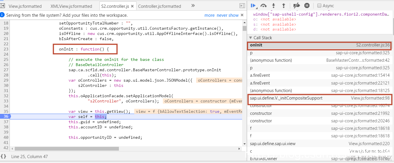Click 'onInit : function() {' code line
Screen dimensions: 394x163
coord(84,49)
